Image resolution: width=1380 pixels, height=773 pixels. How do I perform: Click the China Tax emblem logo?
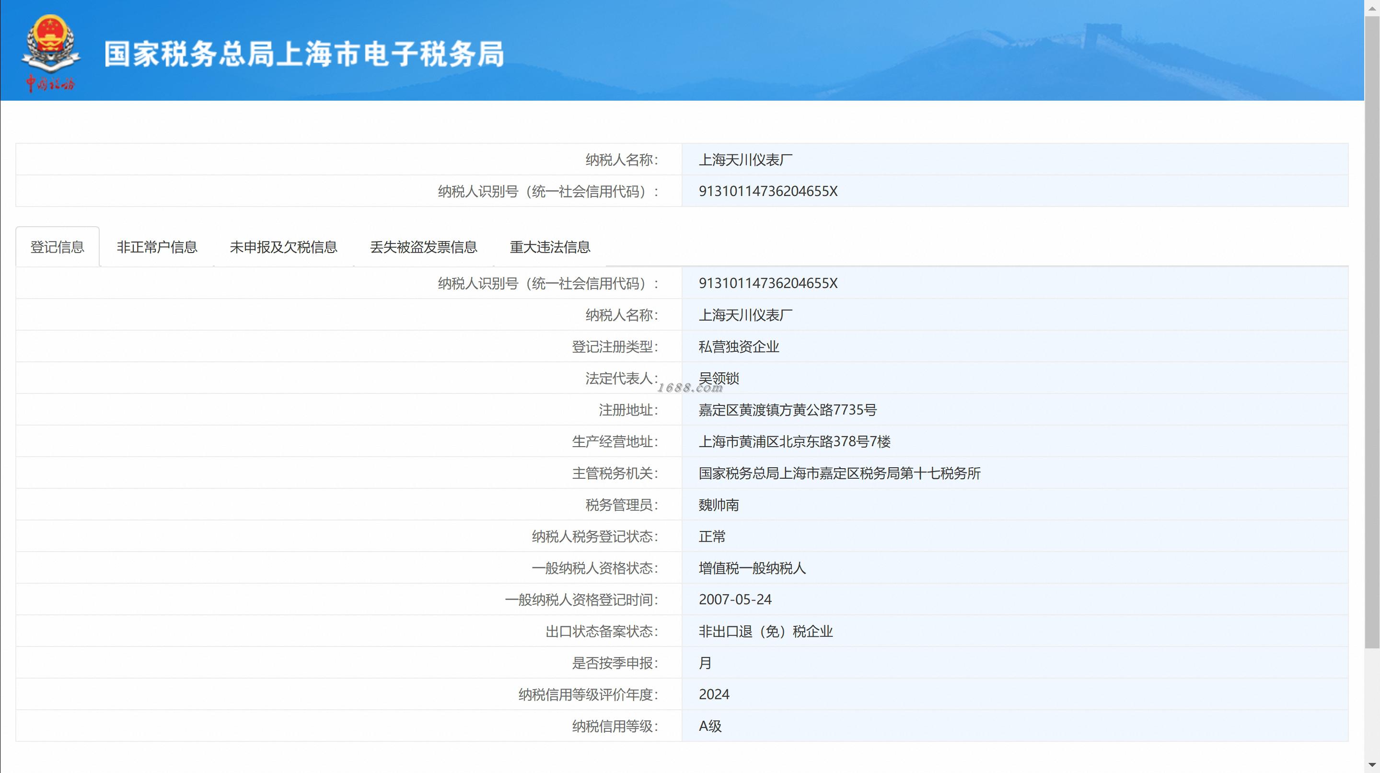(50, 54)
